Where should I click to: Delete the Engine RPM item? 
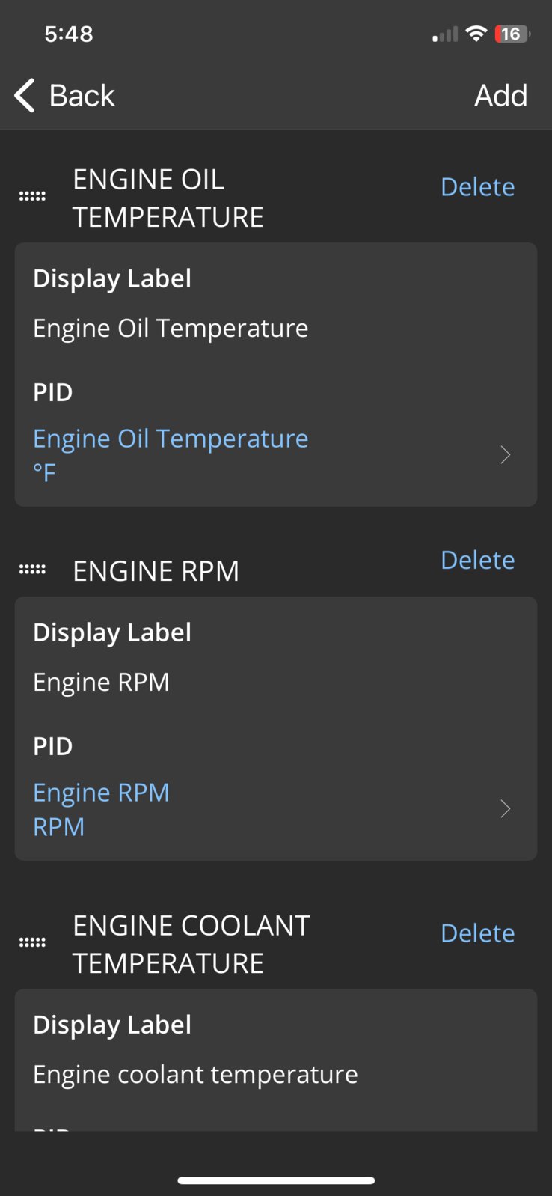point(478,560)
